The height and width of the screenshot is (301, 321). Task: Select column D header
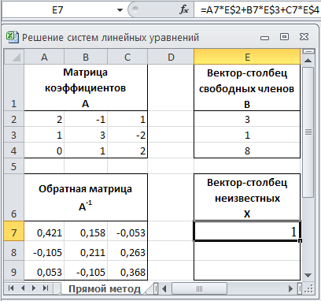tap(171, 57)
